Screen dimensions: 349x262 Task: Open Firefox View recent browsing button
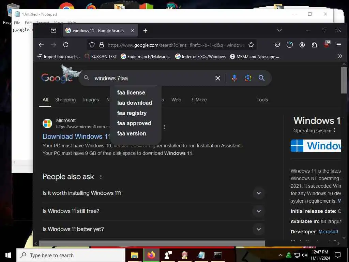[54, 30]
